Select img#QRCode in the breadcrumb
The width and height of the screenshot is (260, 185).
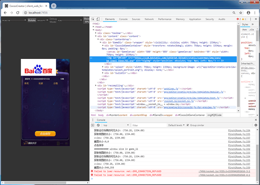tap(214, 115)
